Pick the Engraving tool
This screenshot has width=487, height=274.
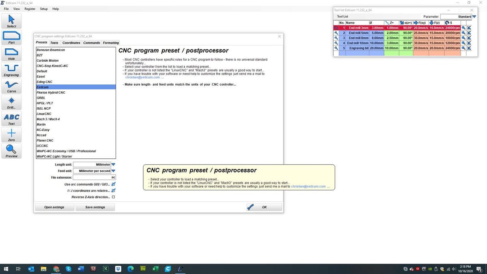(x=11, y=70)
